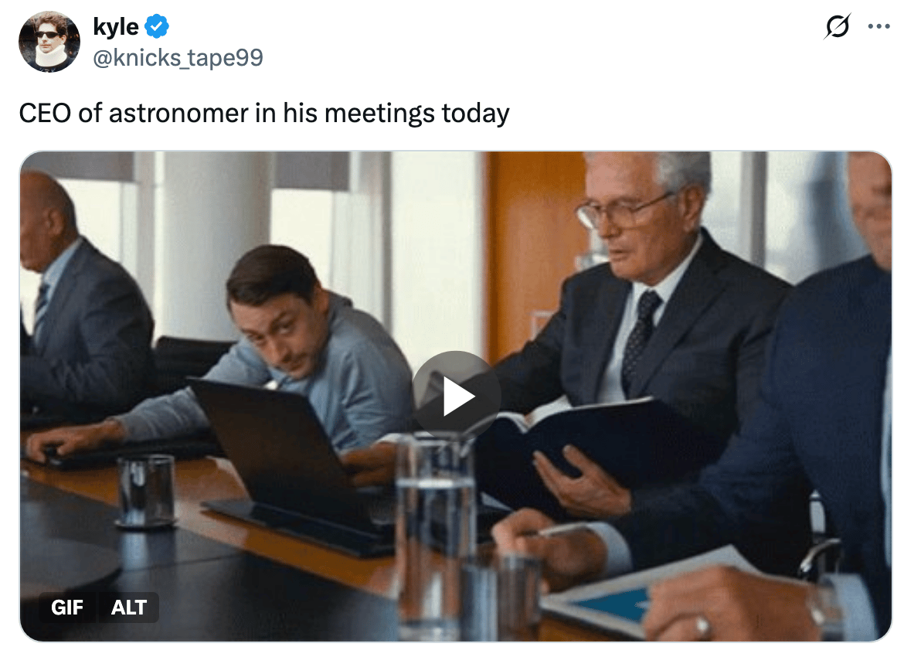Open the three-dot more options menu
Screen dimensions: 904x657
pos(879,26)
